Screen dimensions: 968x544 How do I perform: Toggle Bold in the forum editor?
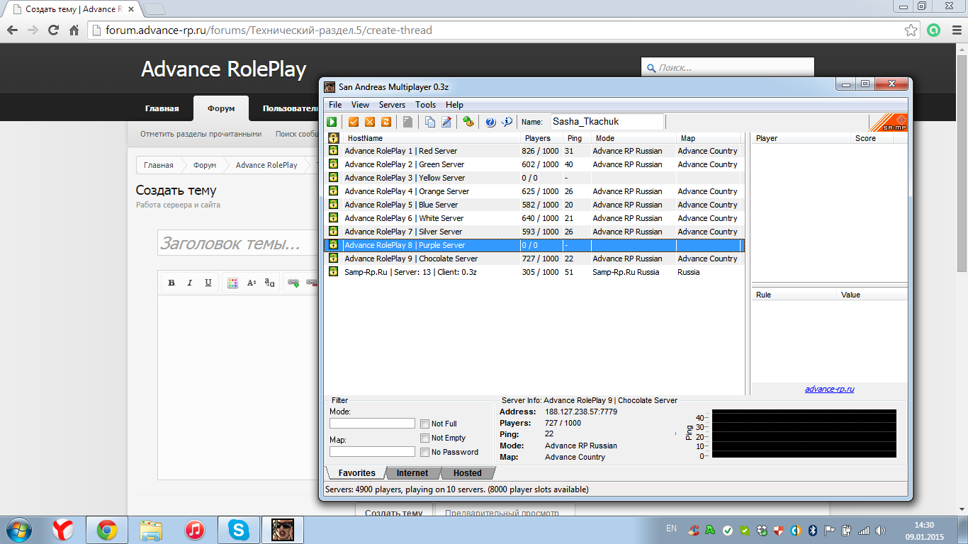click(x=171, y=283)
